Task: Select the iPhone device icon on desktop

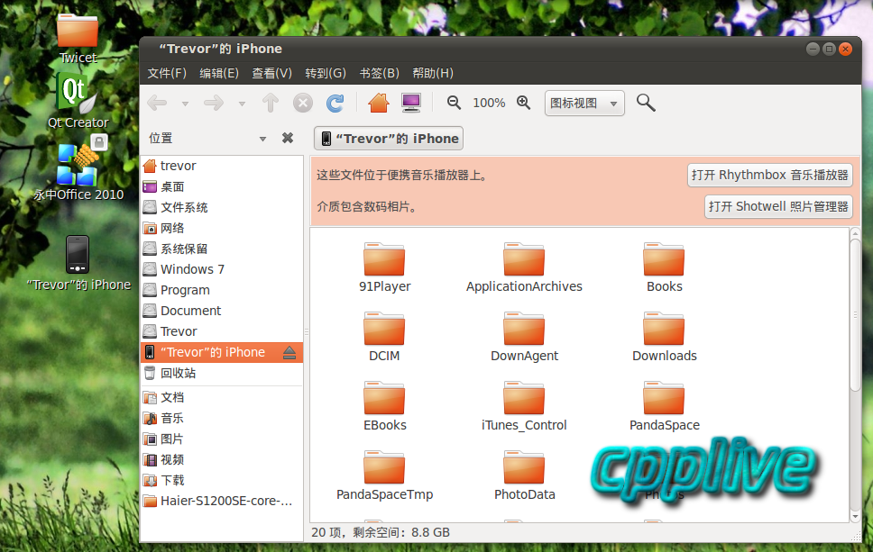Action: click(78, 263)
